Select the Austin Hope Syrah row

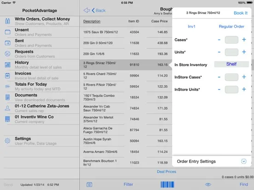(126, 141)
